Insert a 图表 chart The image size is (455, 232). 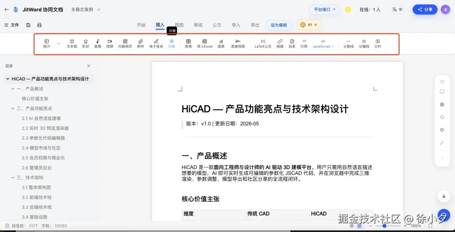pos(221,43)
